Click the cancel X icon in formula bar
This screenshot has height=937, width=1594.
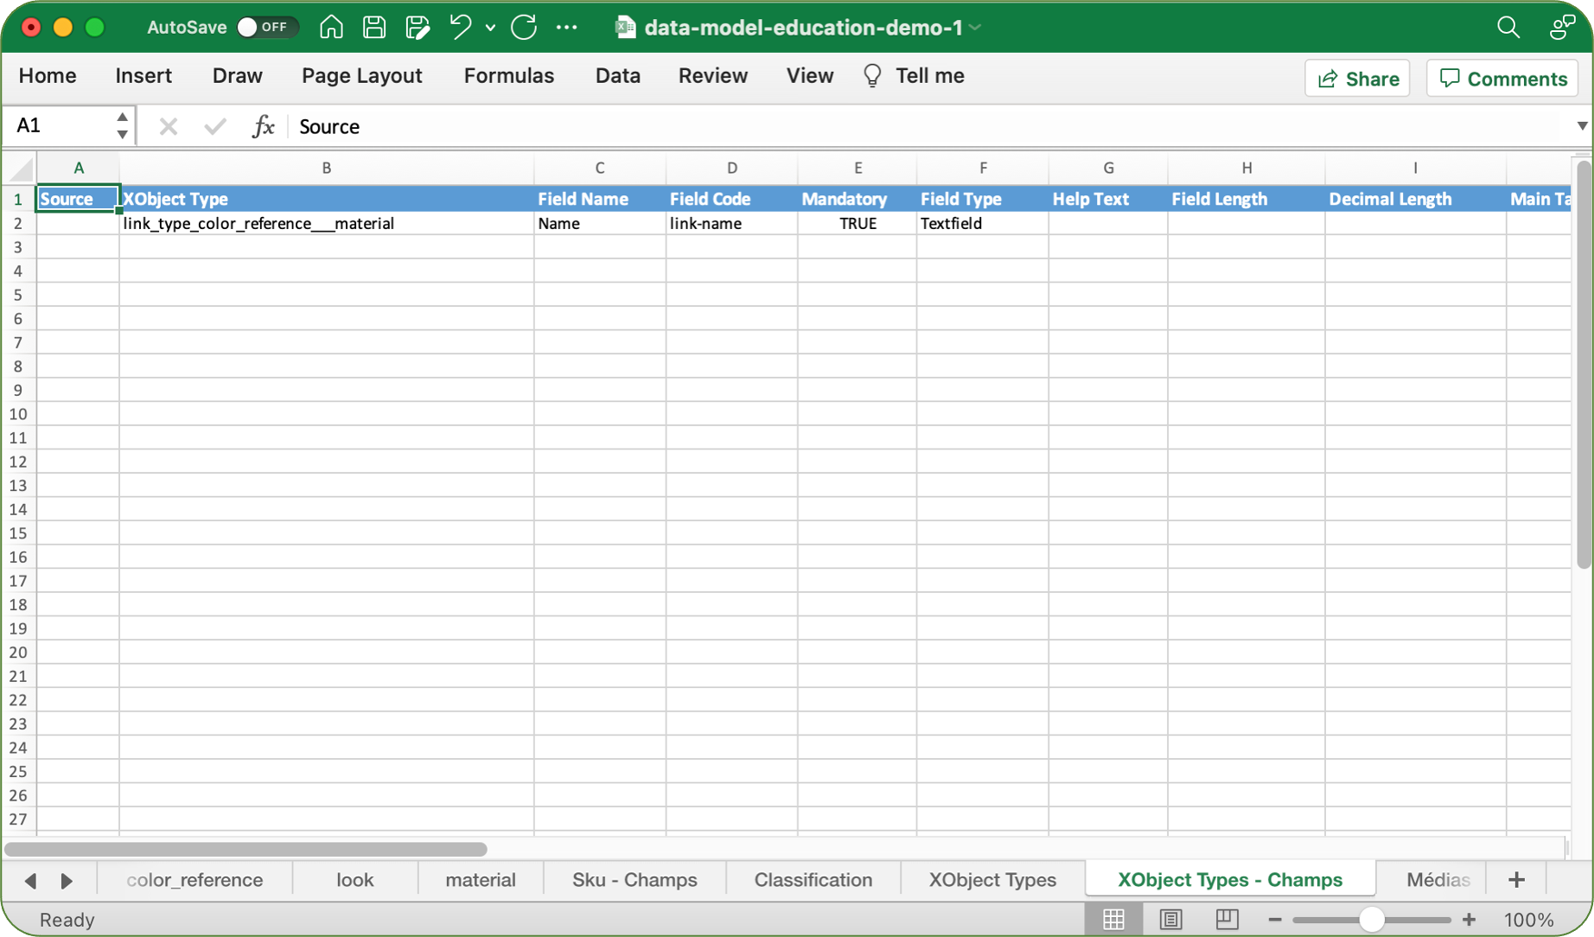pyautogui.click(x=169, y=127)
